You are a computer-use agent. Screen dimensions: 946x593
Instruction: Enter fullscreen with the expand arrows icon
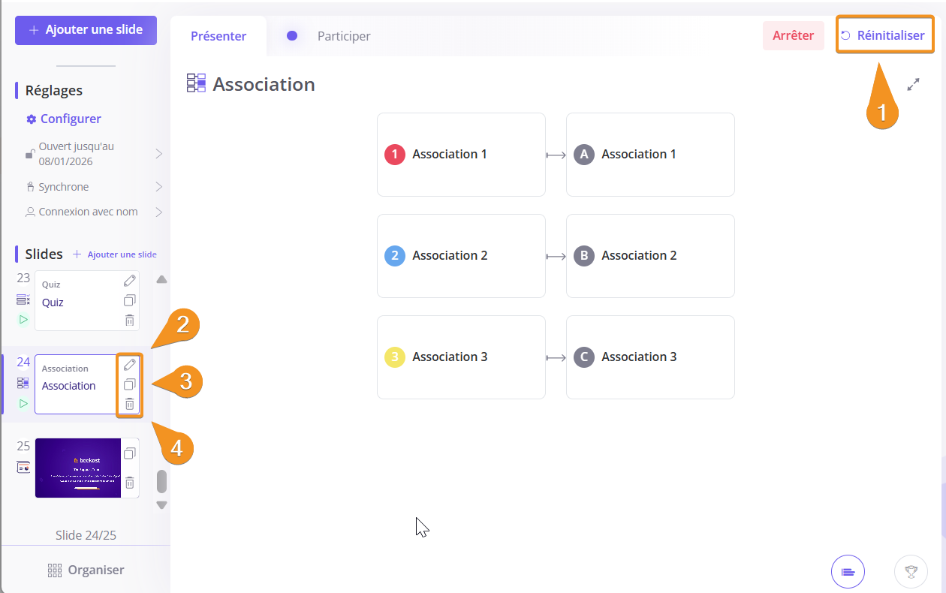(x=913, y=85)
